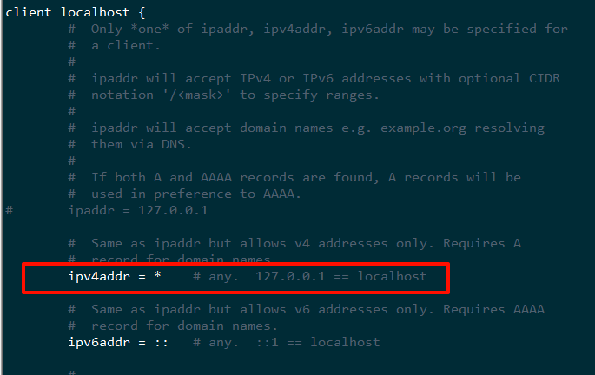Screen dimensions: 595x375
Task: Click the '*one*' word in first comment
Action: [149, 30]
